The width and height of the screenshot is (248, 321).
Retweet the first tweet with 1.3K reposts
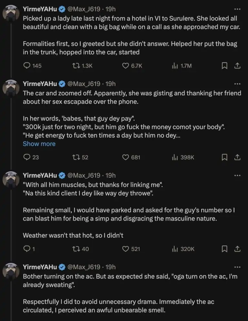pos(77,66)
